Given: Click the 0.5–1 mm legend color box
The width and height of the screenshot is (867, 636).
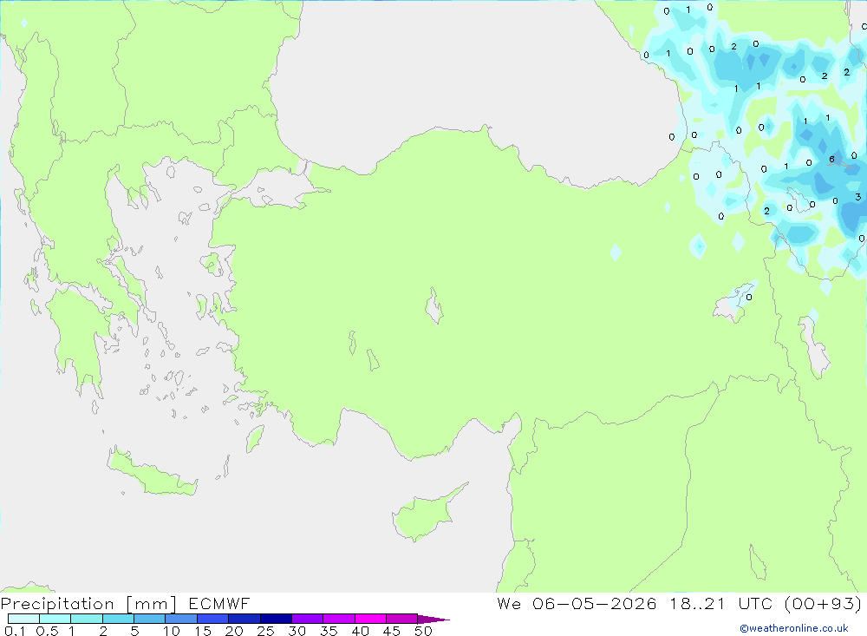Looking at the screenshot, I should coord(55,619).
